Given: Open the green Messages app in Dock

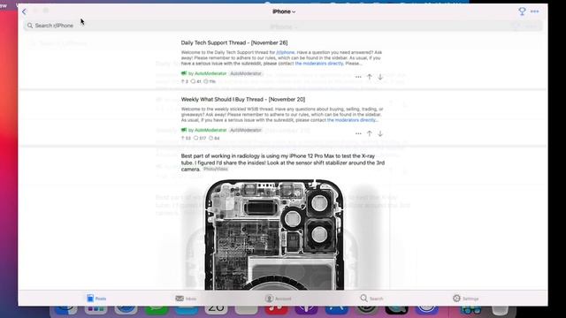Looking at the screenshot, I should point(157,309).
